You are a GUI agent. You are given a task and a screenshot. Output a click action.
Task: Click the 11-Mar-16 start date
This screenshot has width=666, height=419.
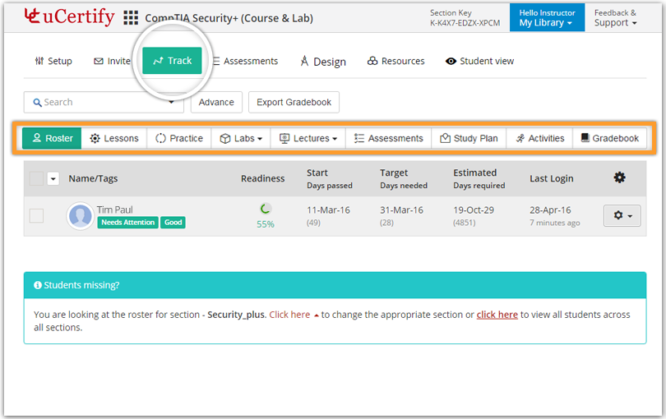(328, 210)
